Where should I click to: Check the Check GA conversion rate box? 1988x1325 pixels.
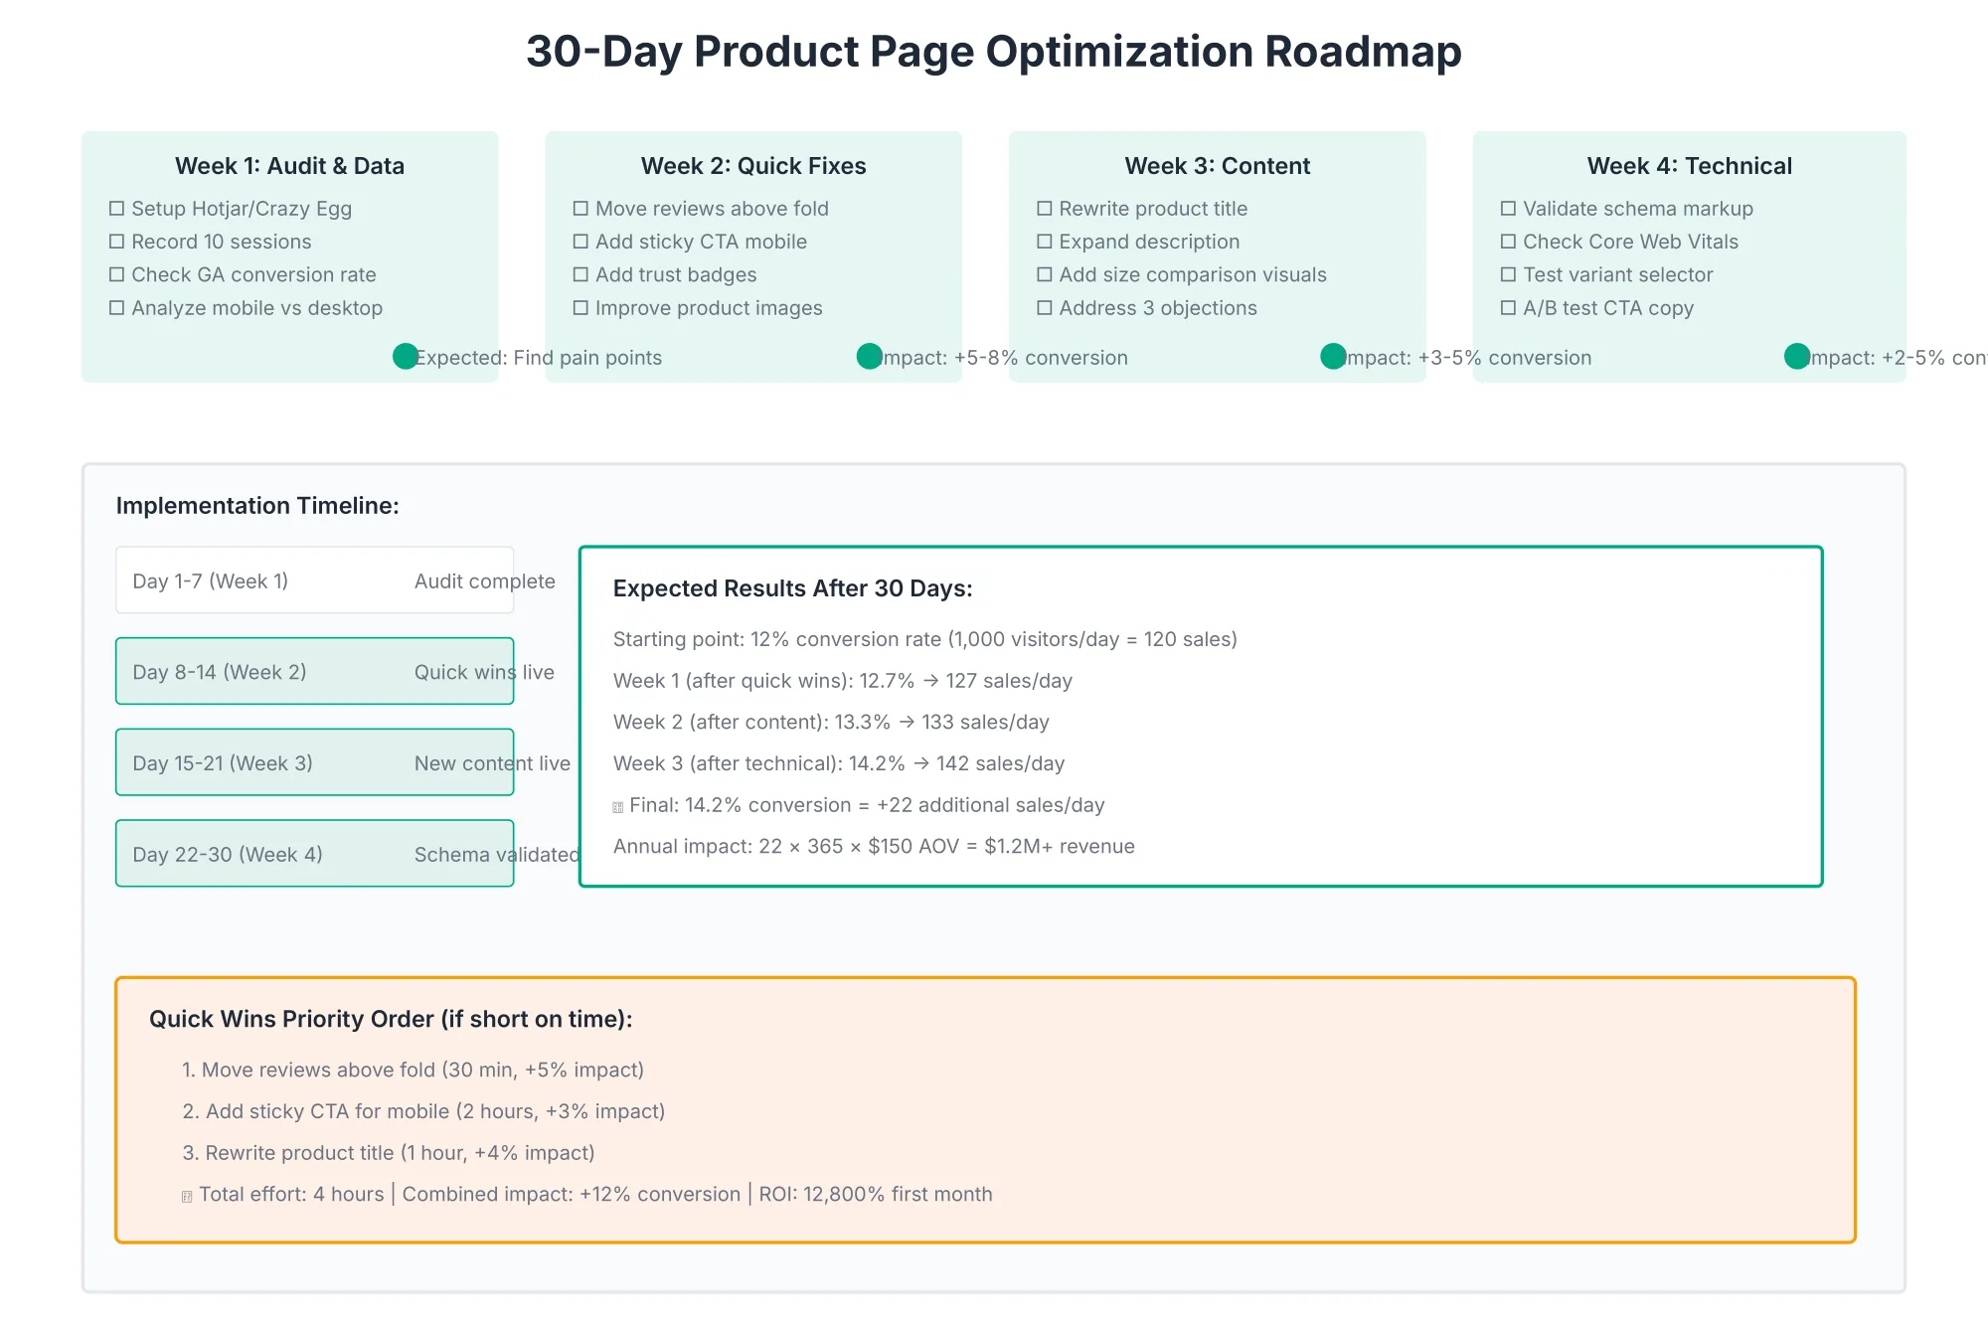pyautogui.click(x=116, y=274)
